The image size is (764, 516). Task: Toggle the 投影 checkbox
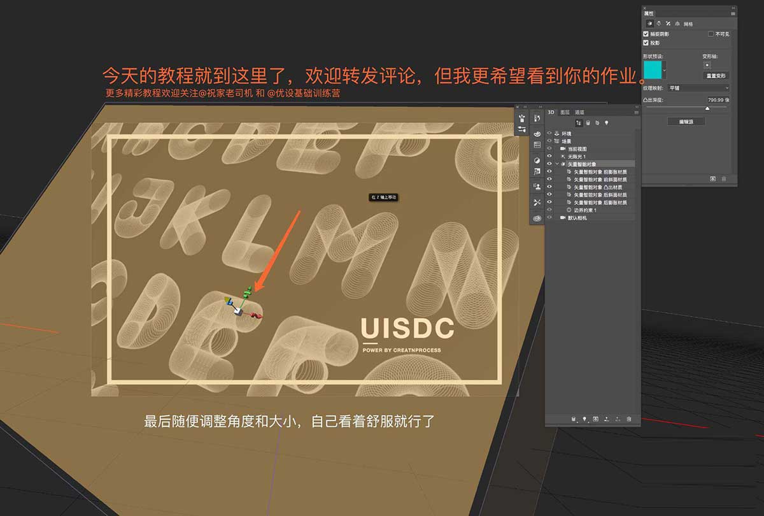point(646,43)
